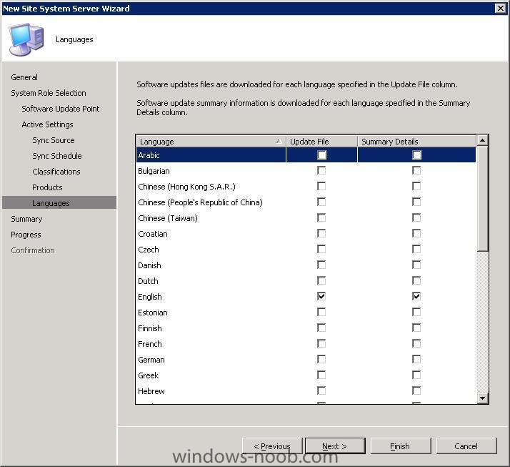Open Products step in sidebar
Screen dimensions: 510x467
(x=47, y=187)
